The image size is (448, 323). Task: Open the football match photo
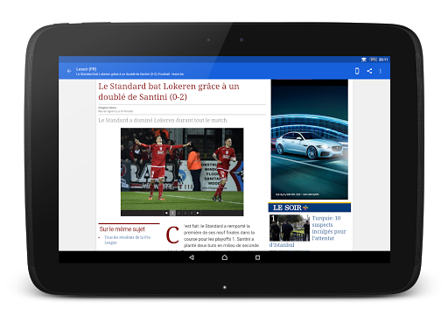182,169
